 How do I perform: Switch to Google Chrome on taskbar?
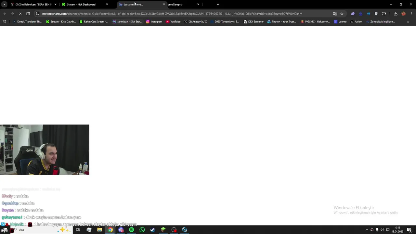[x=110, y=230]
